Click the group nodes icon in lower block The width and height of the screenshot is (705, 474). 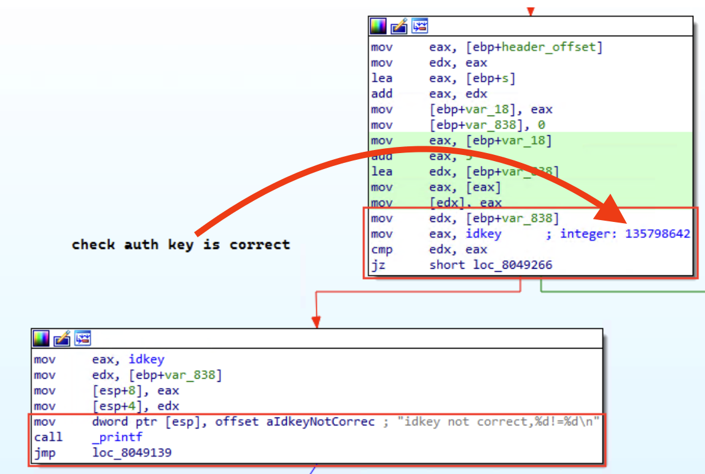(83, 338)
